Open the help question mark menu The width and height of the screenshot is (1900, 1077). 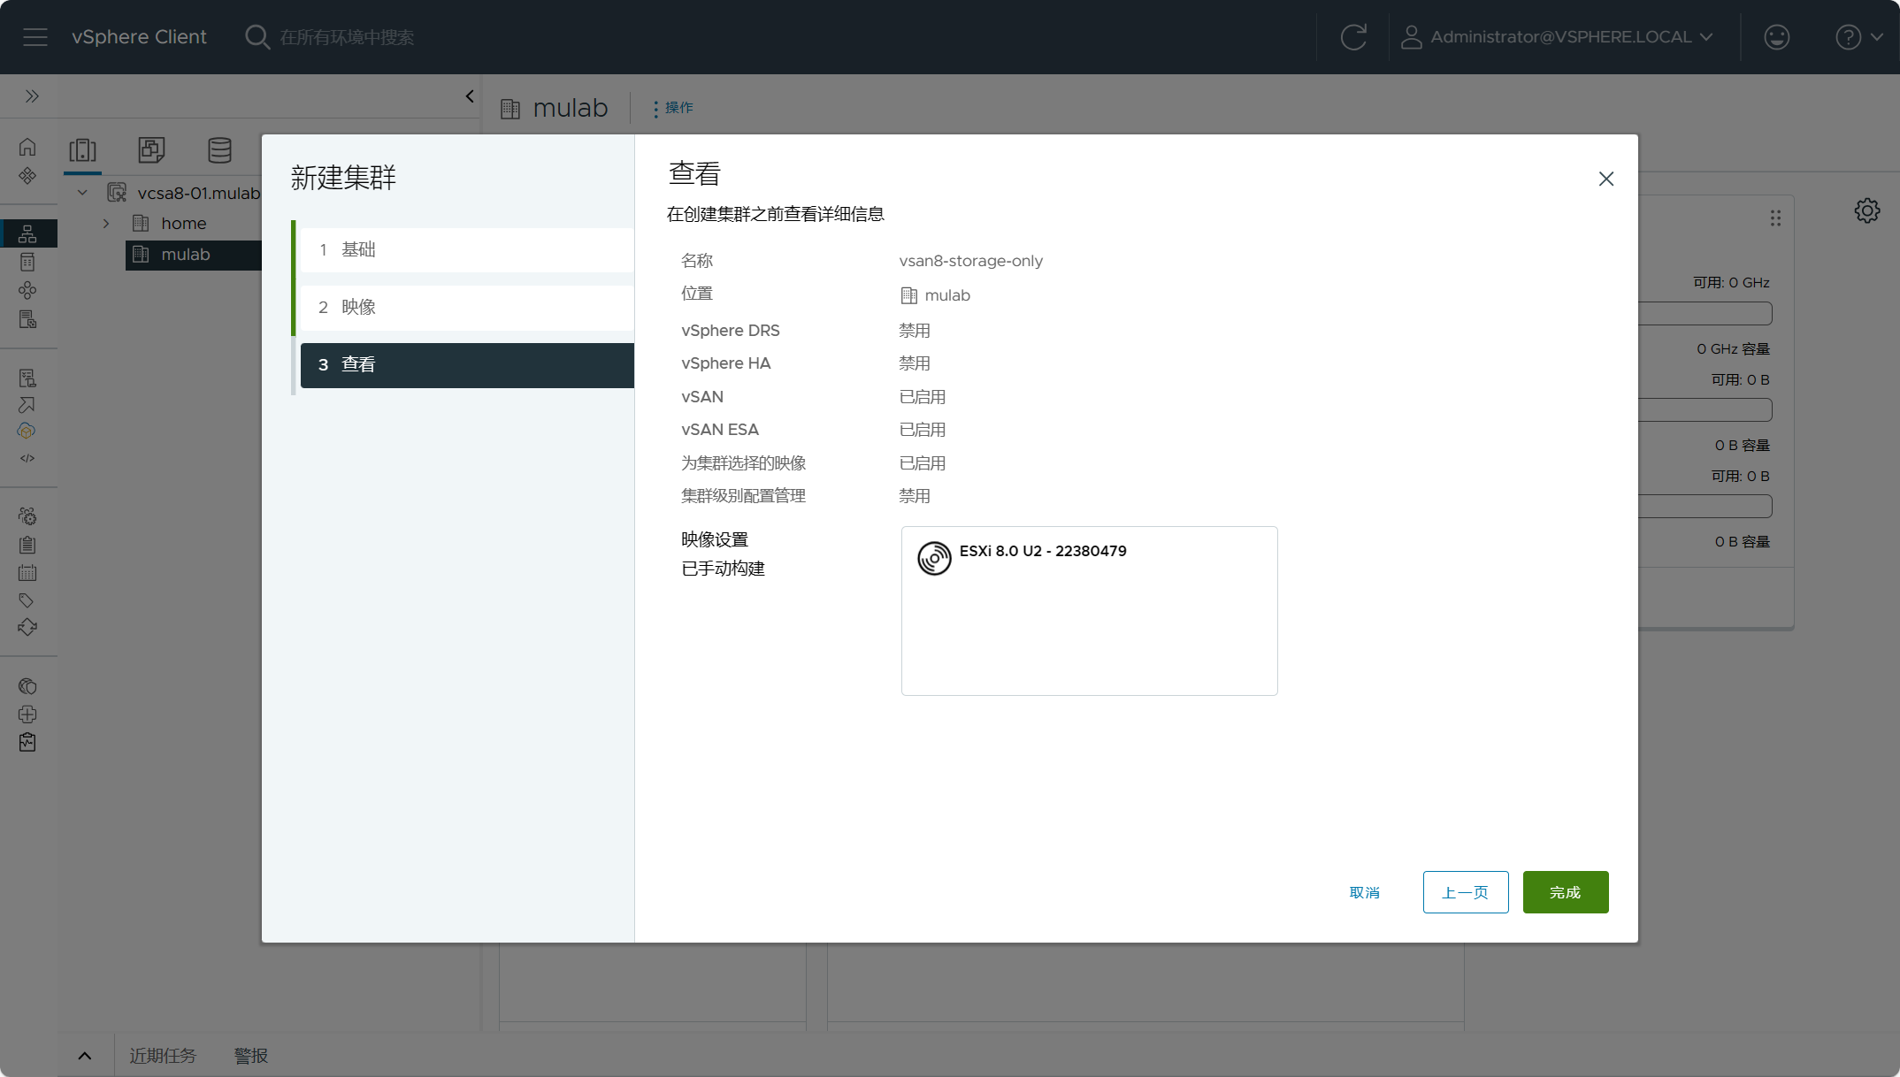[1858, 37]
